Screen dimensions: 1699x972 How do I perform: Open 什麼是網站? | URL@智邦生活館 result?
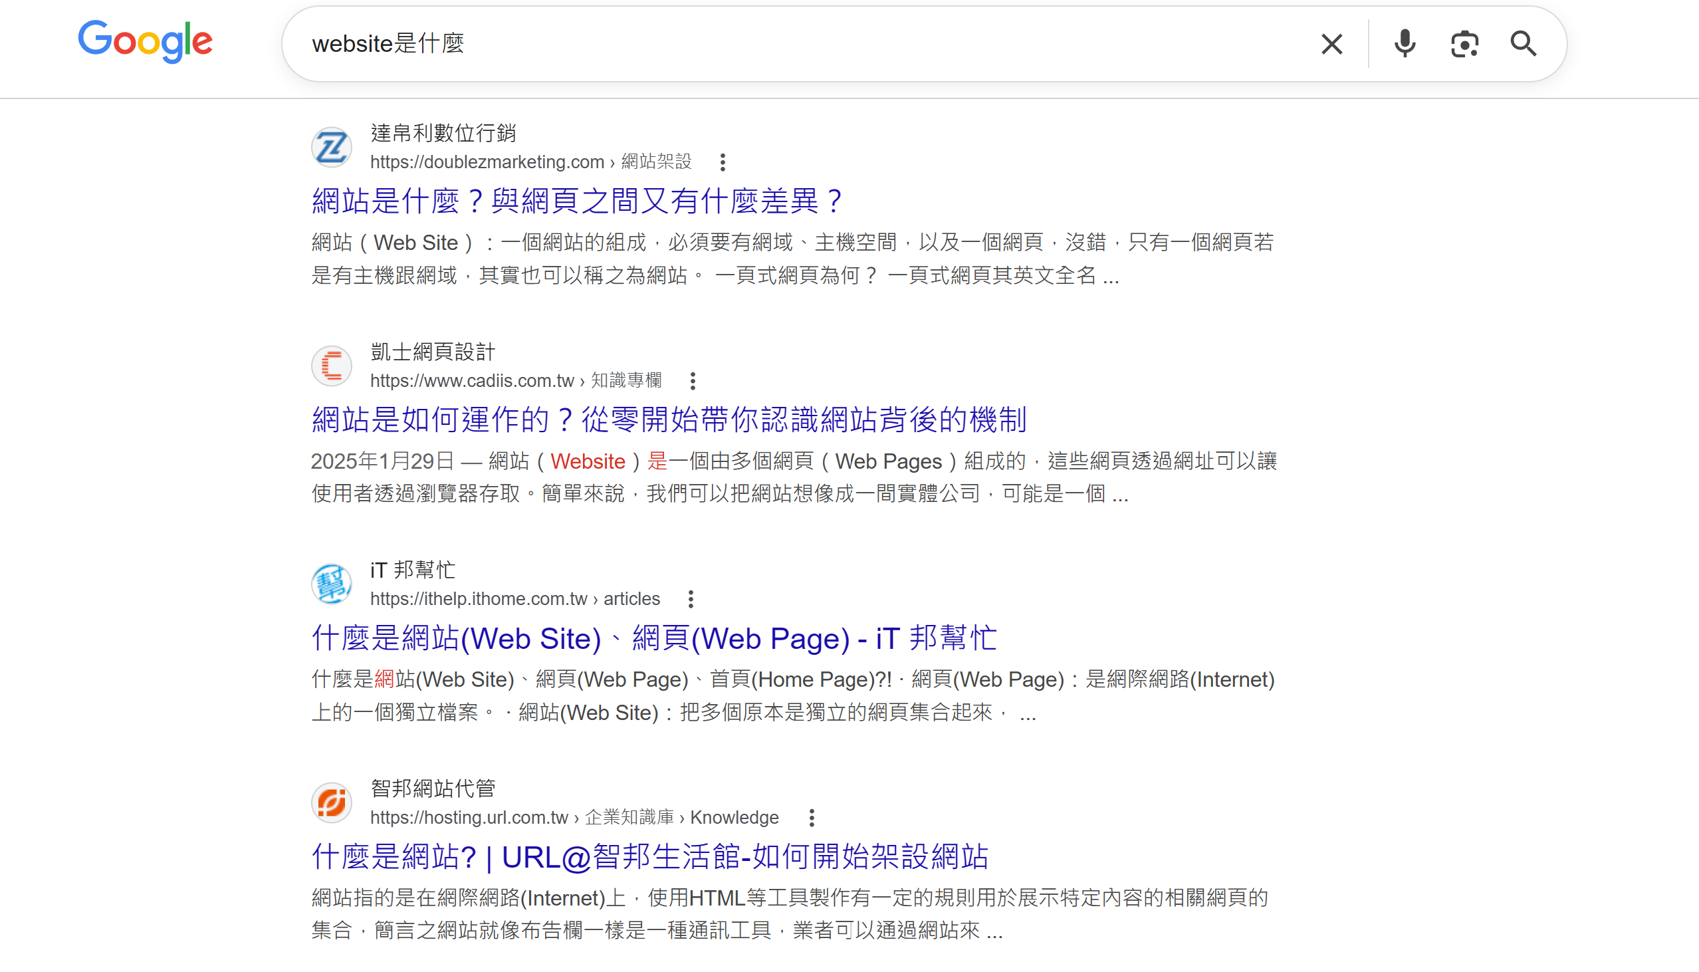(649, 856)
